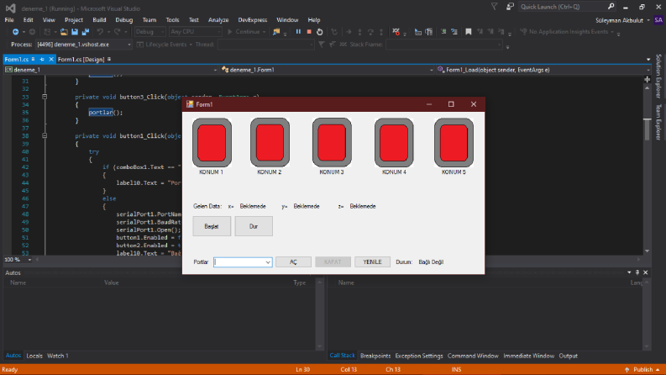
Task: Click the KONUM 5 red indicator
Action: tap(454, 143)
